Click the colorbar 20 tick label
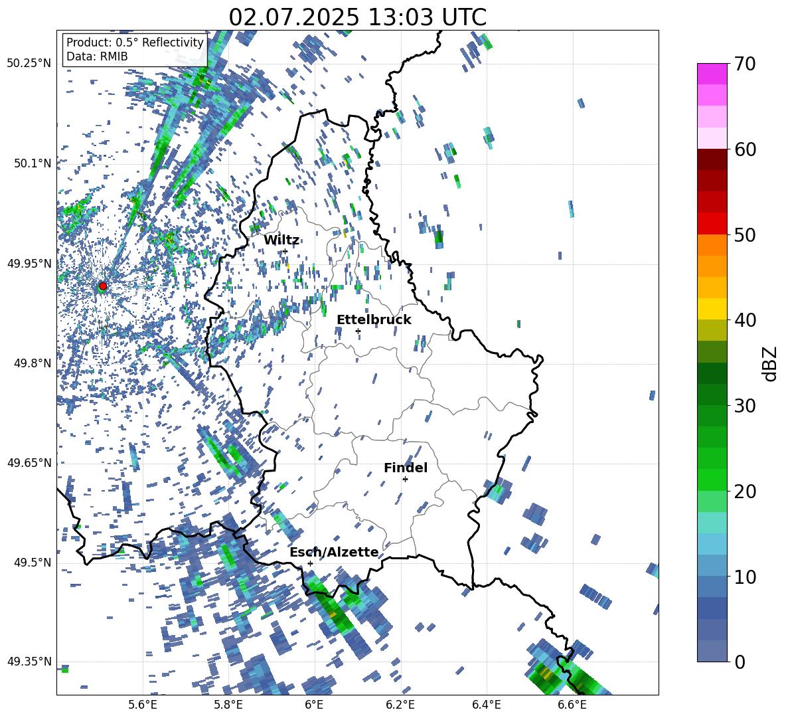 click(745, 492)
